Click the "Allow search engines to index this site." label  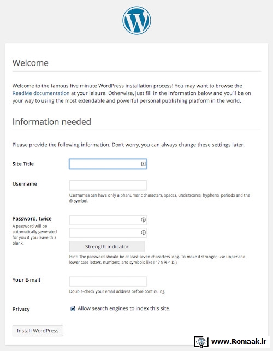124,308
